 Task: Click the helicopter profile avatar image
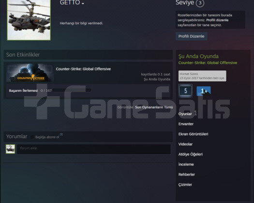29,20
